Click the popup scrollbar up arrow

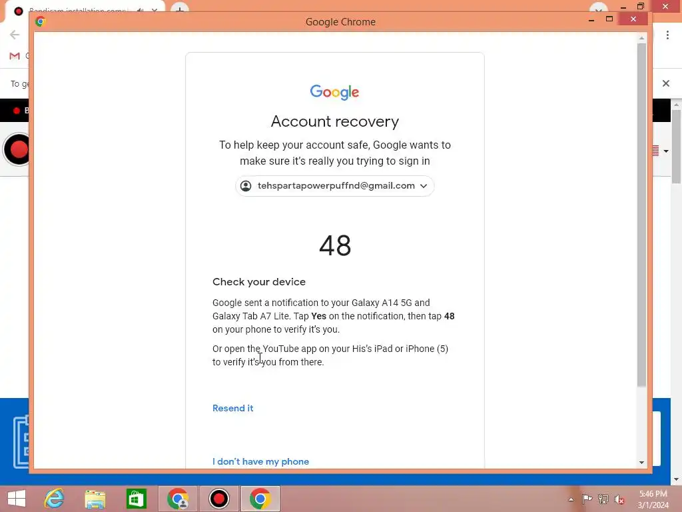pos(641,38)
